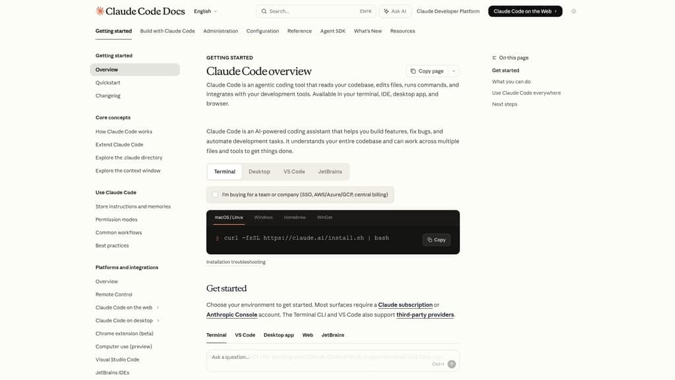Click the search magnifier icon
The image size is (675, 380).
click(x=264, y=11)
